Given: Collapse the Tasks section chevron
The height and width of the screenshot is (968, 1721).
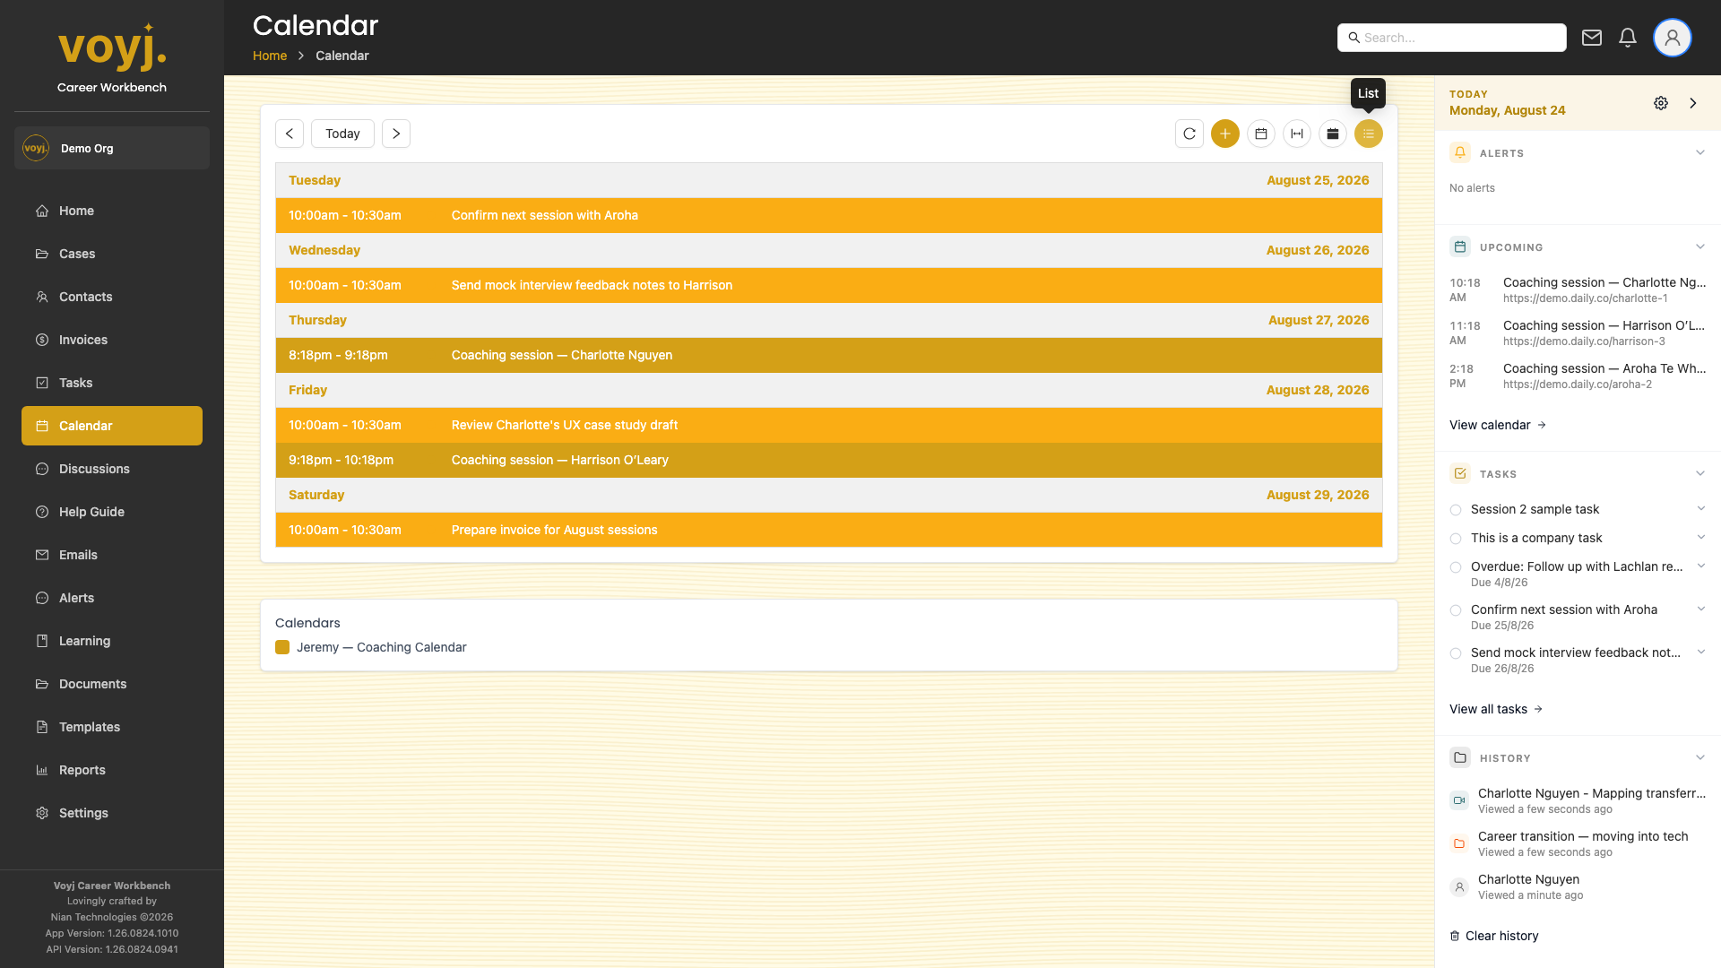Looking at the screenshot, I should [1700, 473].
